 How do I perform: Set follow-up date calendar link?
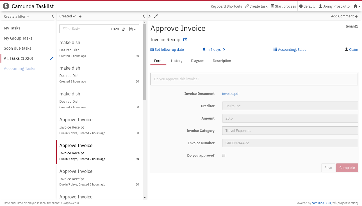(x=167, y=49)
